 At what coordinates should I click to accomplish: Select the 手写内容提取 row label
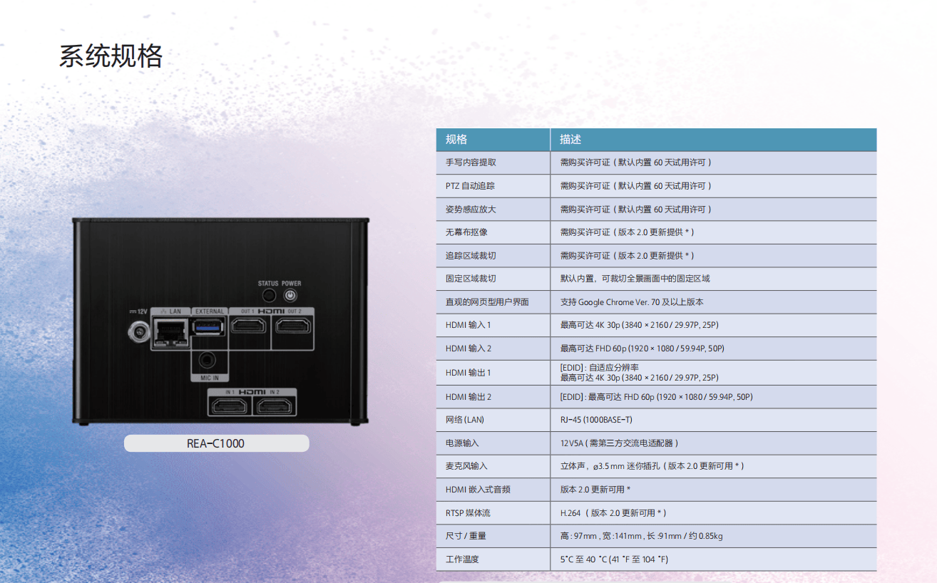point(471,162)
